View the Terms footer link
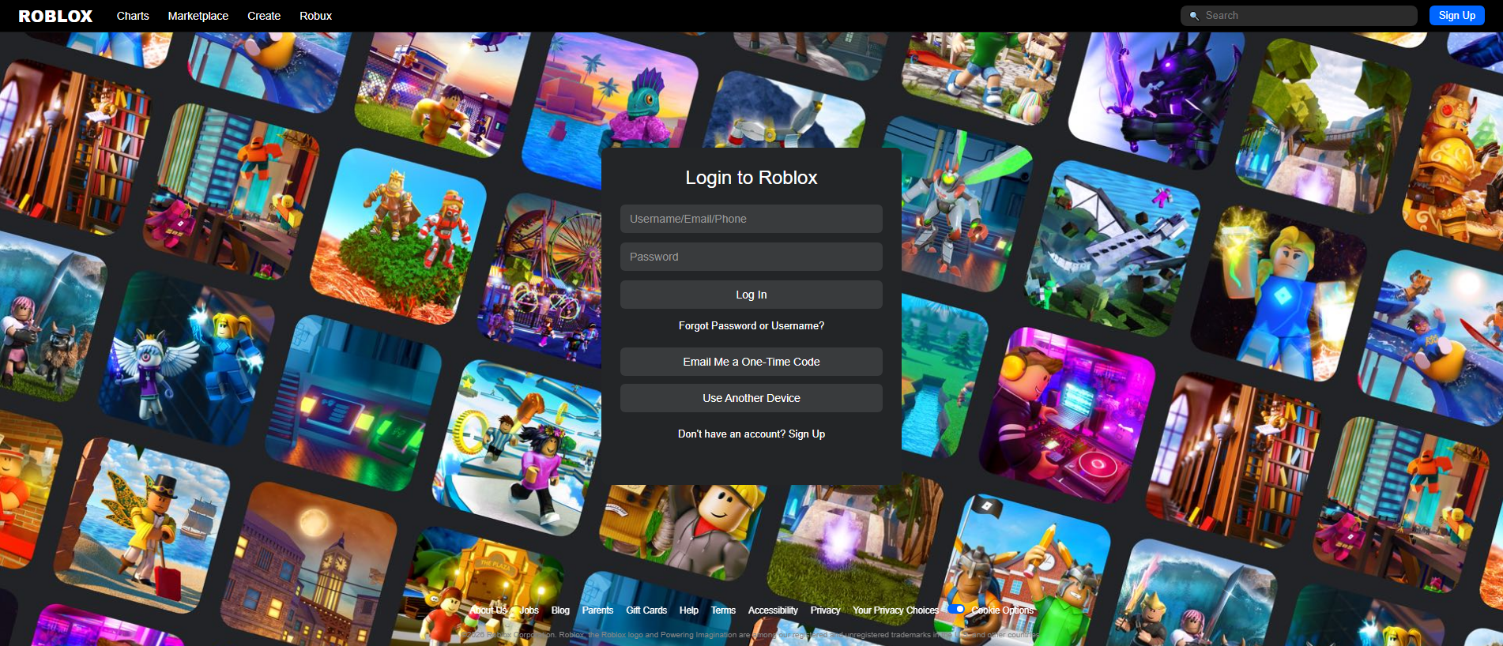This screenshot has width=1503, height=646. pos(723,610)
